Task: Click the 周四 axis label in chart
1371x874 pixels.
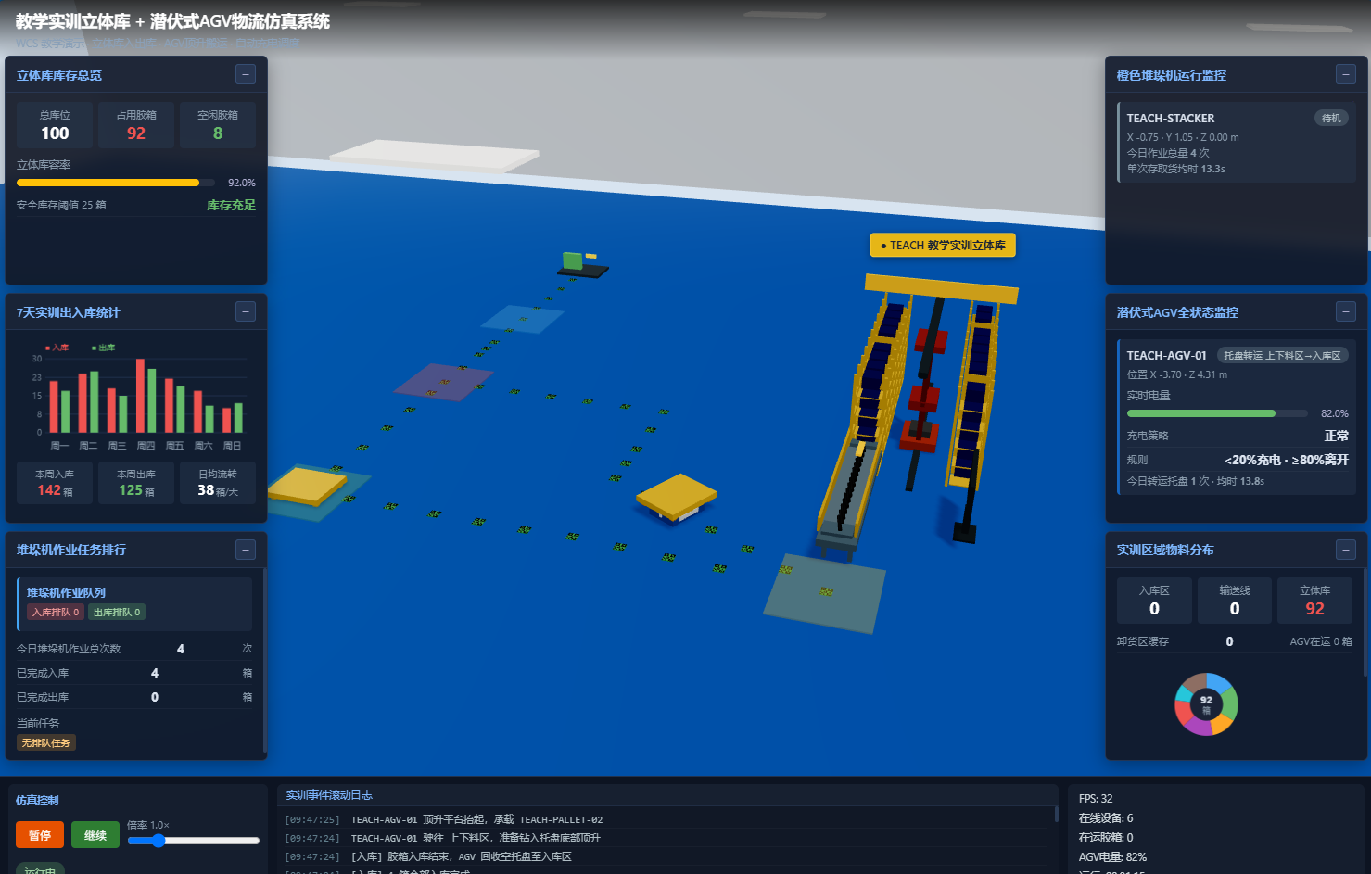Action: pyautogui.click(x=146, y=446)
